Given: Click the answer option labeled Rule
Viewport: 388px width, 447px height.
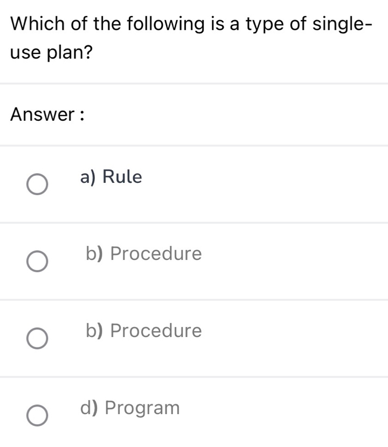Looking at the screenshot, I should pos(110,176).
